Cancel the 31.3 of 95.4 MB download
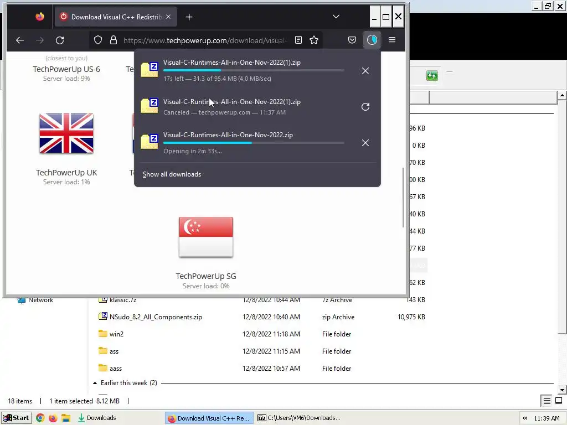The image size is (567, 425). pyautogui.click(x=365, y=71)
